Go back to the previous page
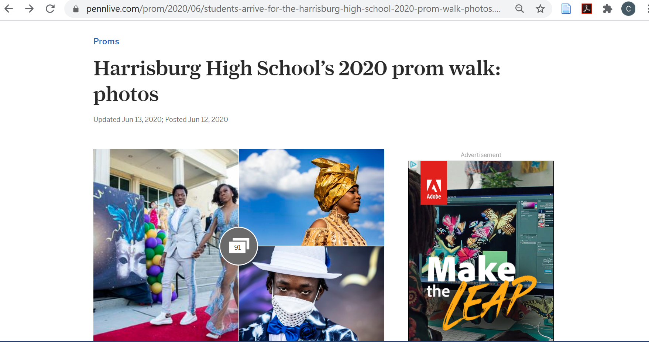This screenshot has width=649, height=342. (9, 8)
